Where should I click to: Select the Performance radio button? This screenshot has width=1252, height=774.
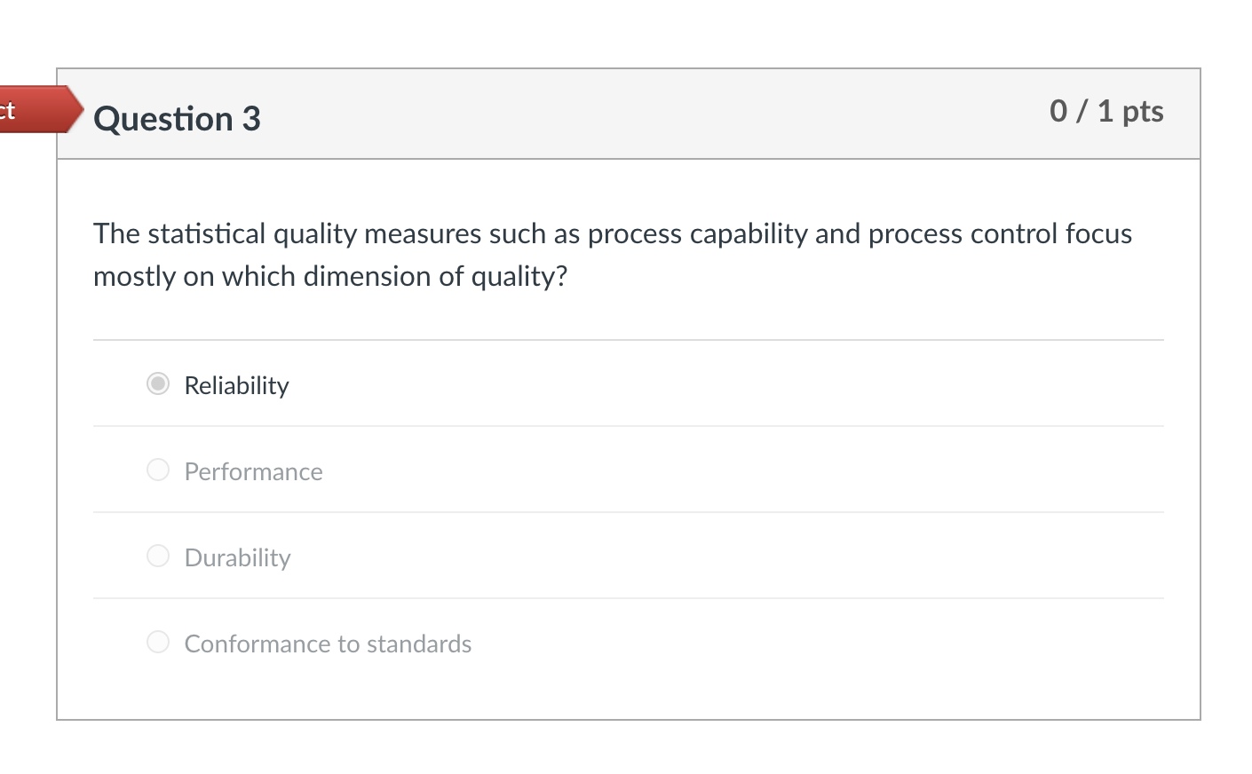[157, 470]
